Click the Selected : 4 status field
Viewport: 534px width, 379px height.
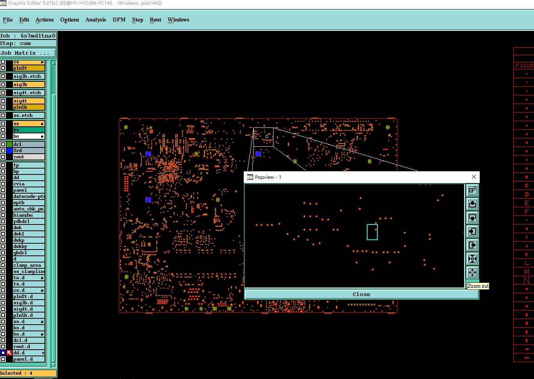28,373
